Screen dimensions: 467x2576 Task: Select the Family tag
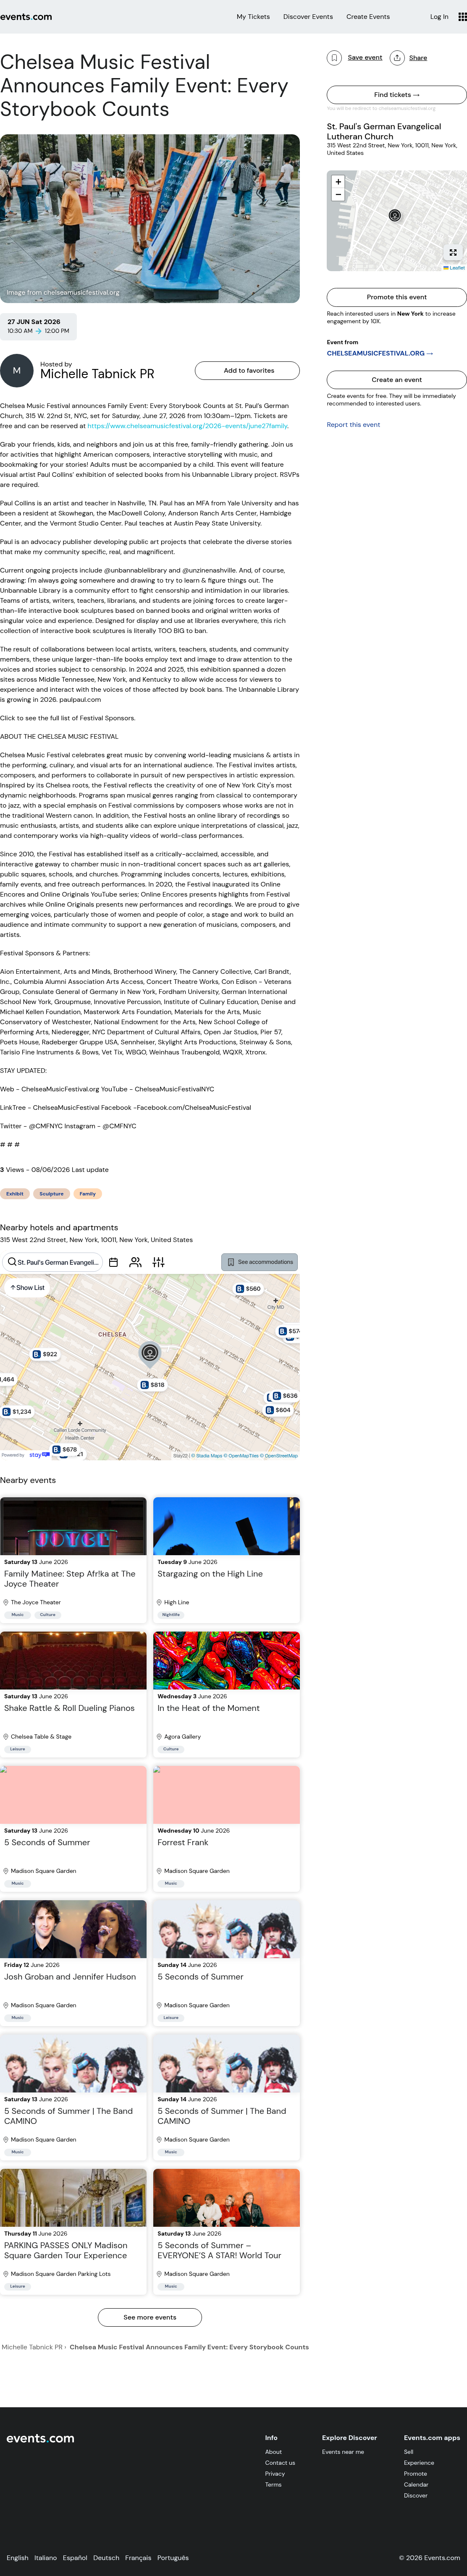(88, 1194)
